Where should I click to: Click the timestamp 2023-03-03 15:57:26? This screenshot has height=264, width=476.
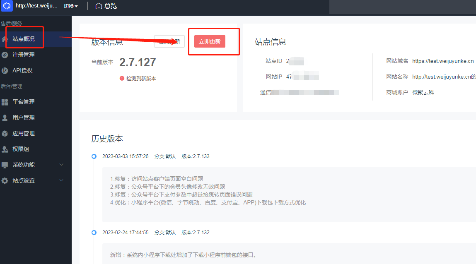tap(126, 156)
